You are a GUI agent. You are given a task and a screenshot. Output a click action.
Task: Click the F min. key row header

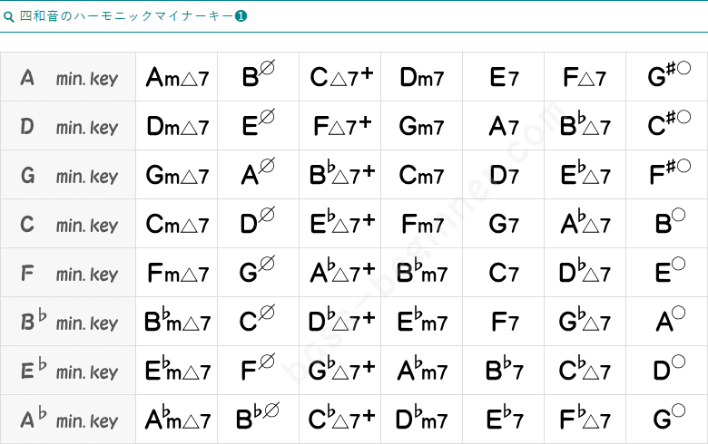68,274
